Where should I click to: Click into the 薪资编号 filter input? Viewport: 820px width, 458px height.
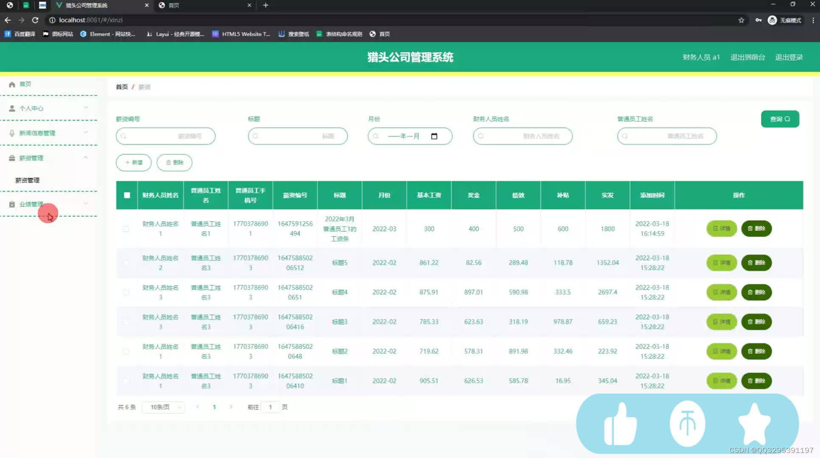(166, 136)
